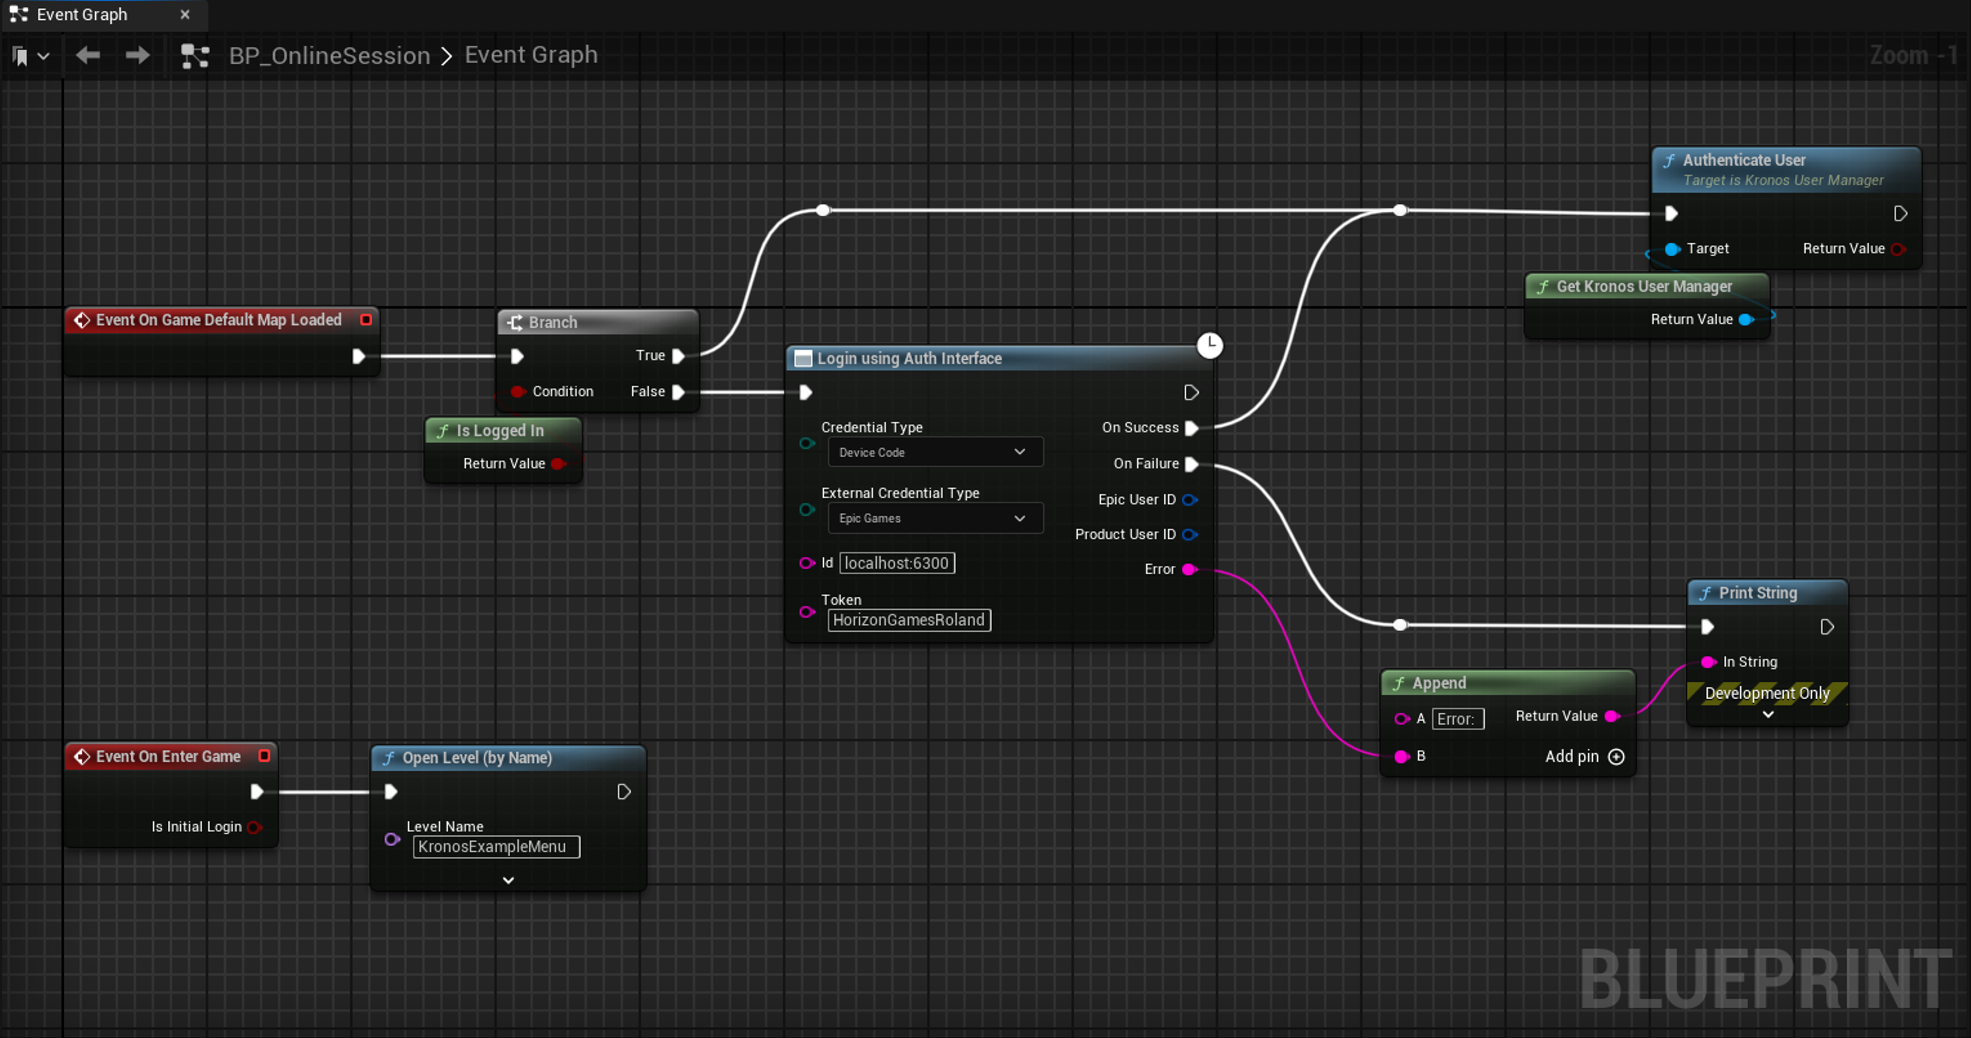Click the Branch True output pin
The height and width of the screenshot is (1038, 1971).
click(x=678, y=357)
